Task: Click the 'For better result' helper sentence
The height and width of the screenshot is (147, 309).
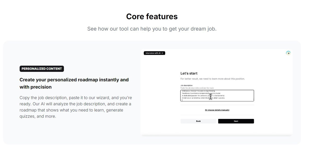Action: pos(213,79)
